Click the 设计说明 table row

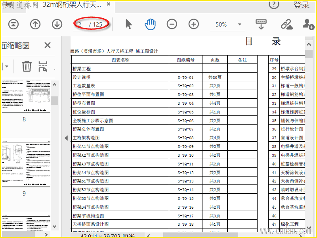coord(164,77)
